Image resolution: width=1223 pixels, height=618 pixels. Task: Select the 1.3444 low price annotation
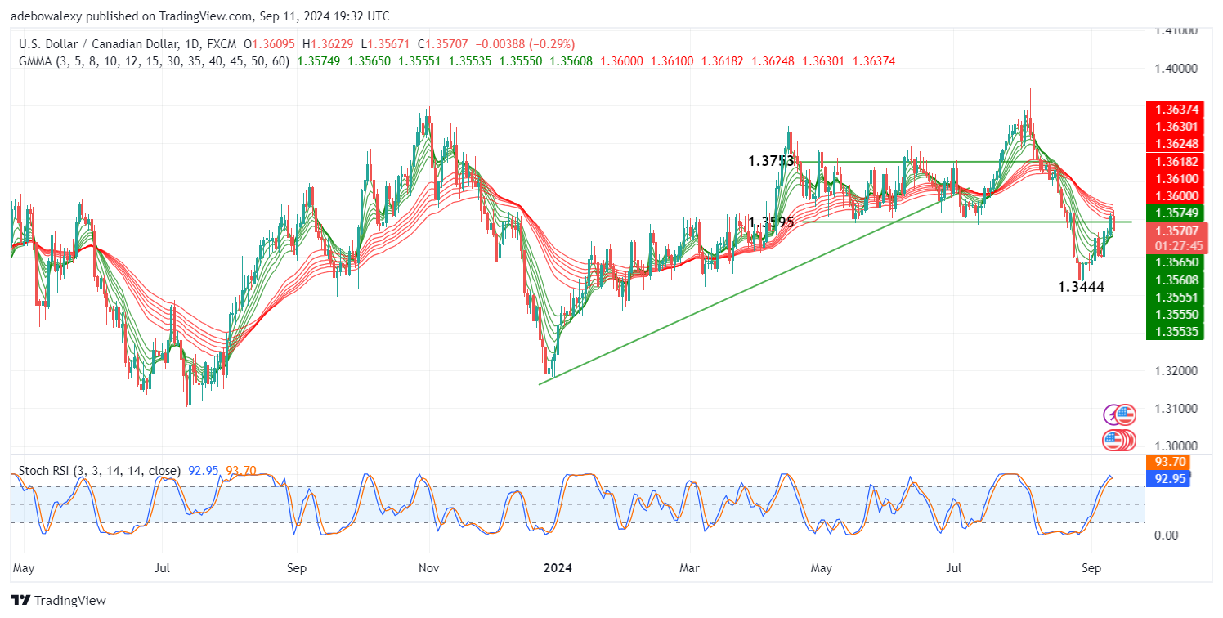(1082, 287)
